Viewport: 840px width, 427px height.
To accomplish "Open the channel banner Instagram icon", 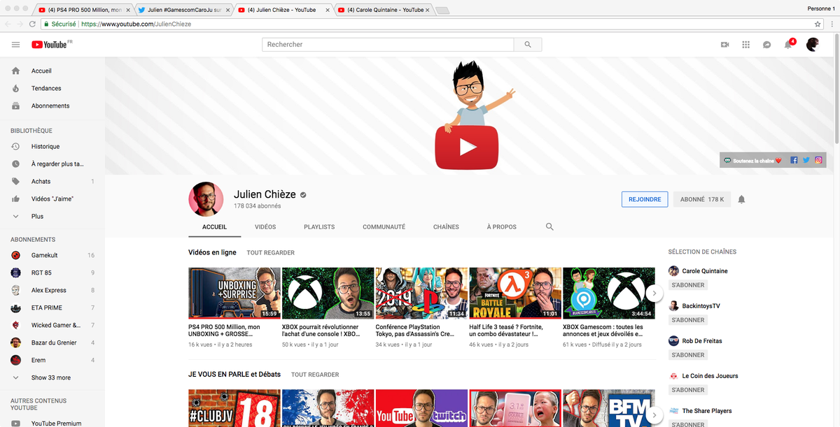I will 818,160.
